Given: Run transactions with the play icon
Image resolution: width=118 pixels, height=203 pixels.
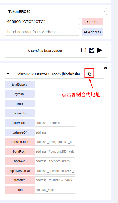Looking at the screenshot, I should 100,50.
